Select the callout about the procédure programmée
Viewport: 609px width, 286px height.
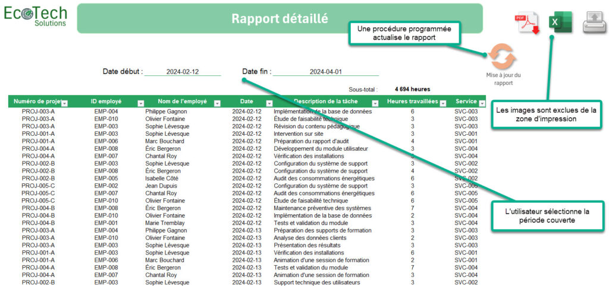click(403, 33)
